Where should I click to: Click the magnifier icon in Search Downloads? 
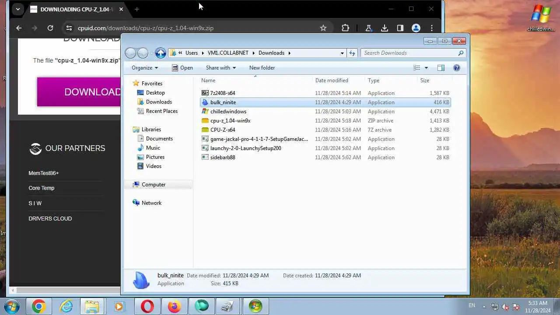click(461, 53)
